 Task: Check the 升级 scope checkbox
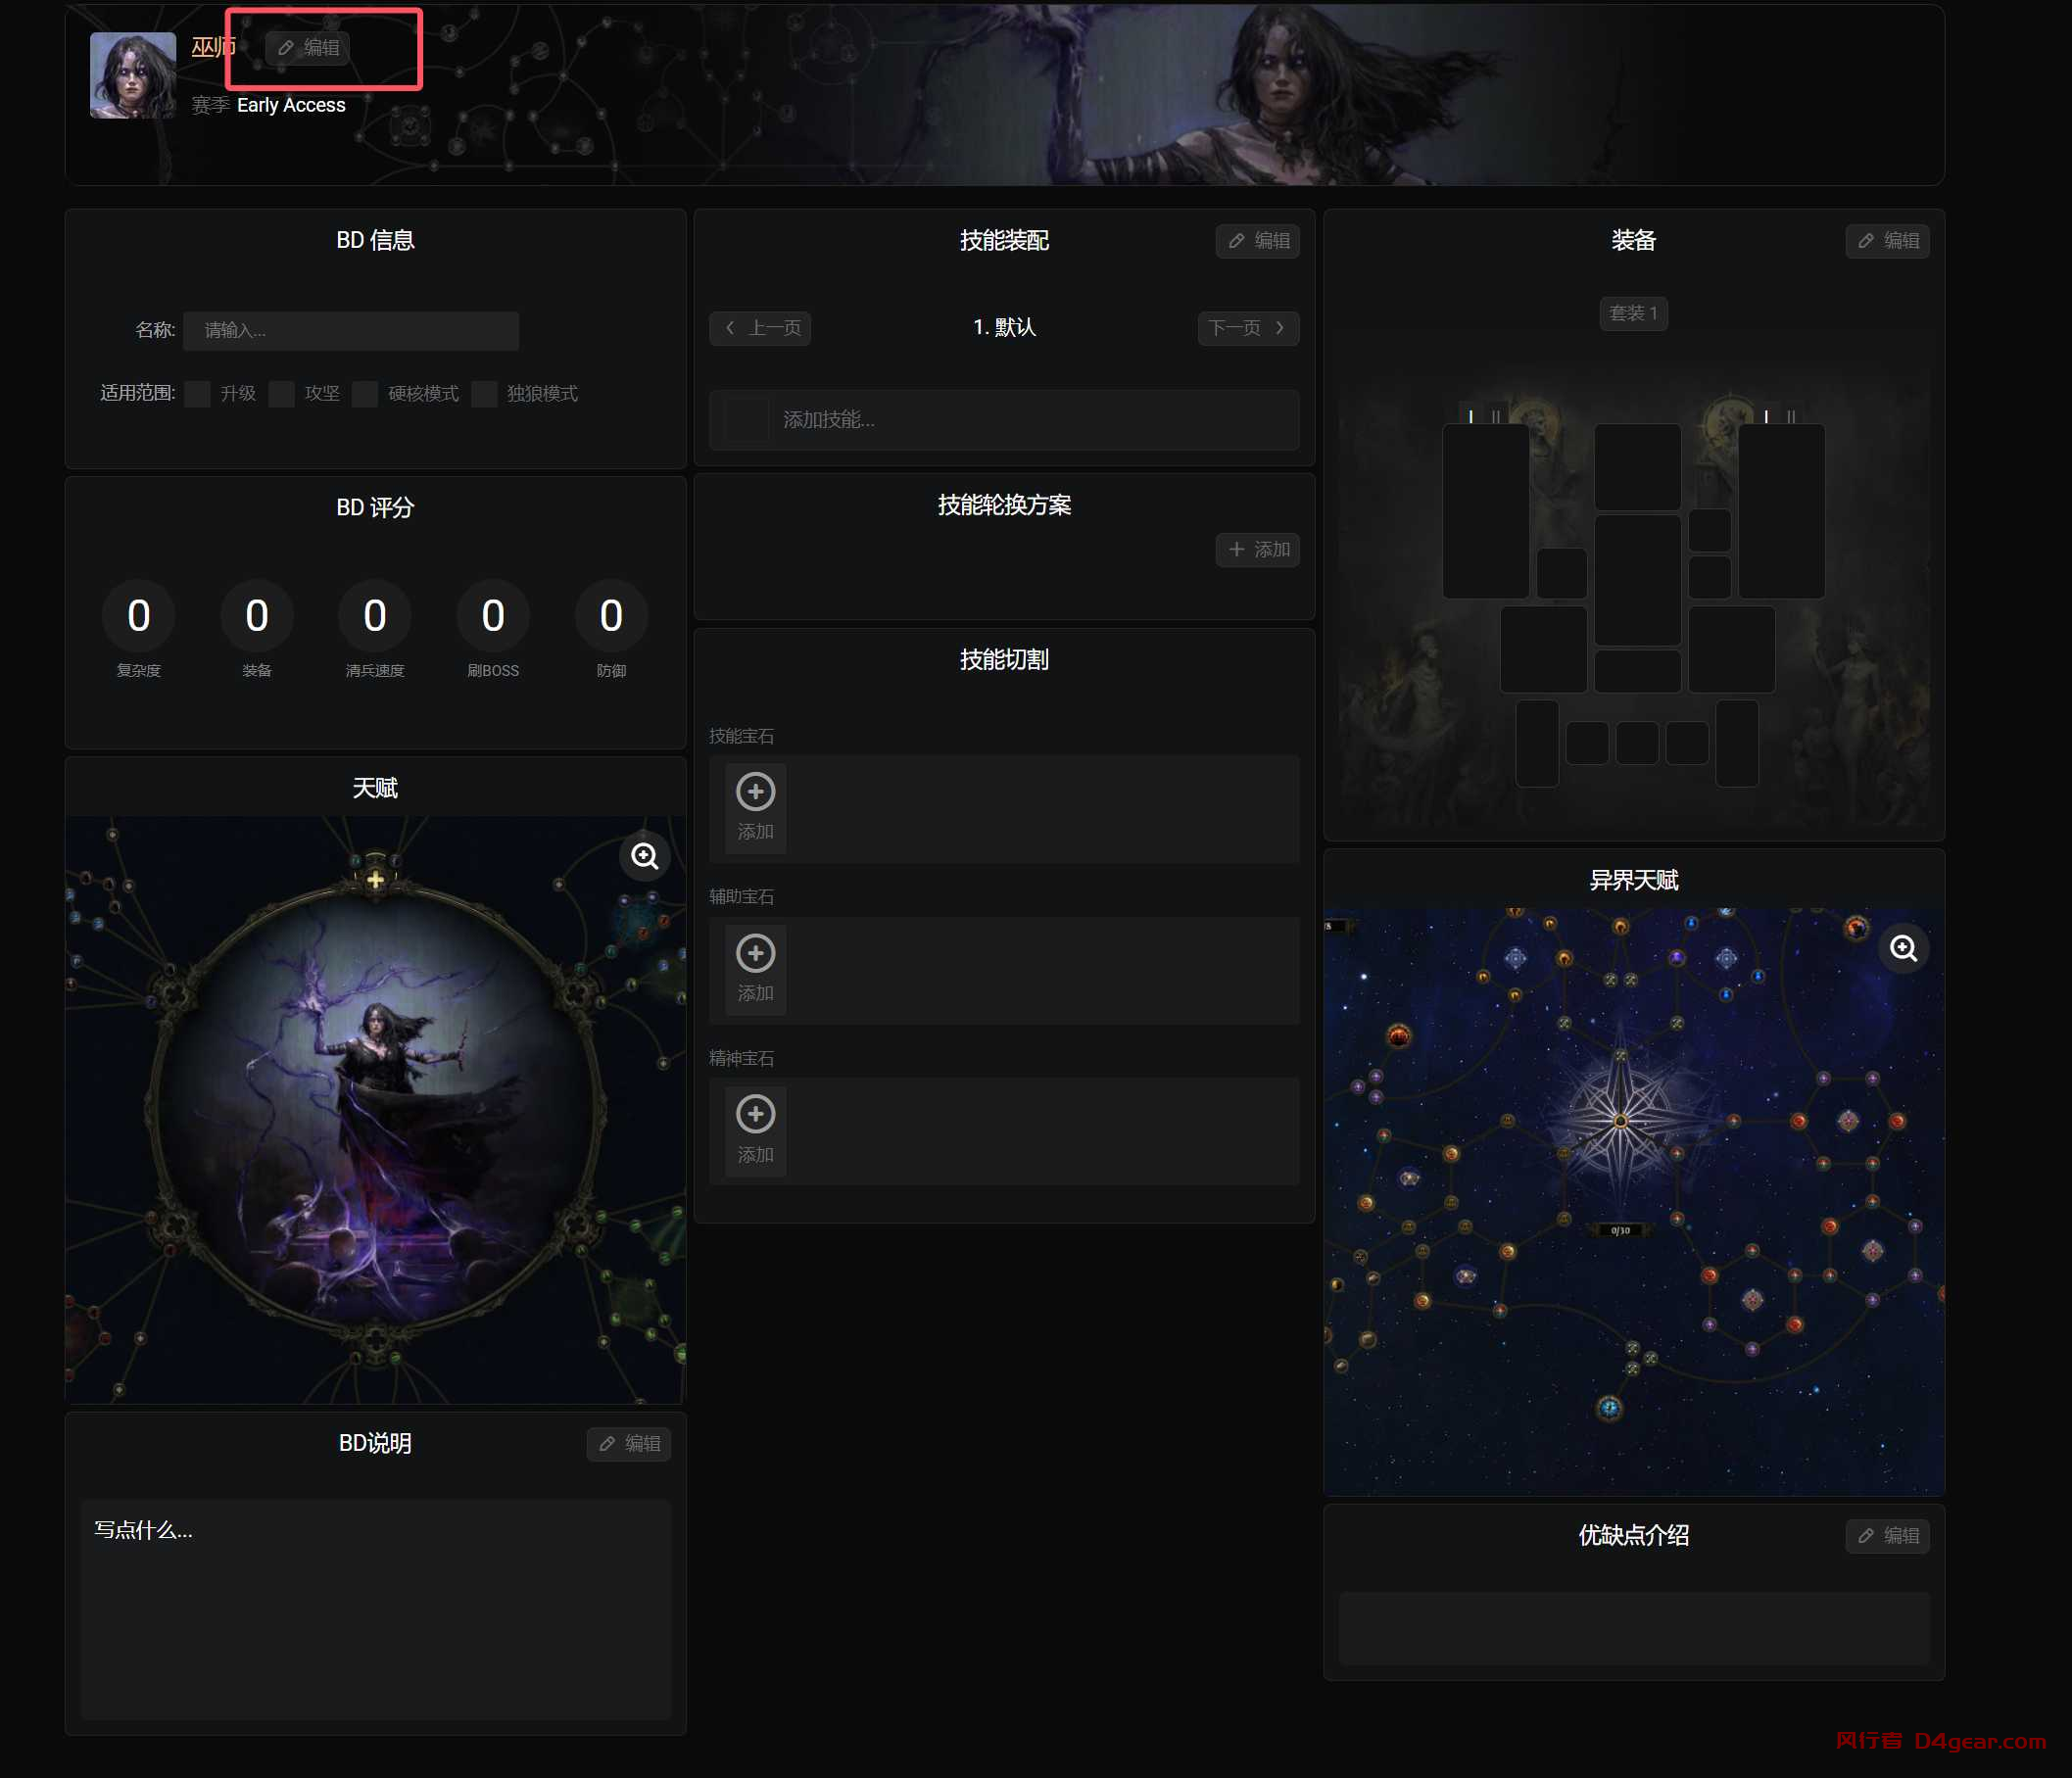pyautogui.click(x=198, y=394)
